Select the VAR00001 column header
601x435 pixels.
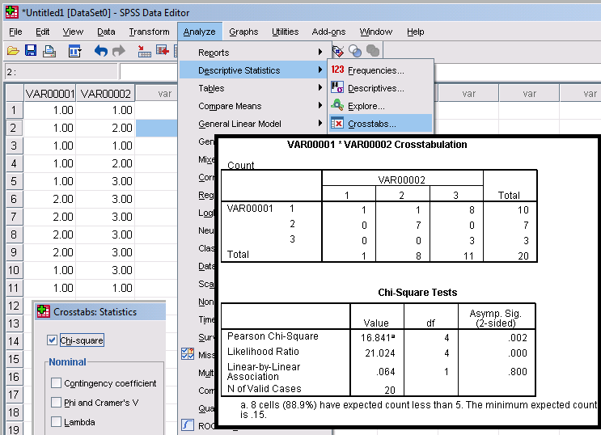pyautogui.click(x=50, y=94)
